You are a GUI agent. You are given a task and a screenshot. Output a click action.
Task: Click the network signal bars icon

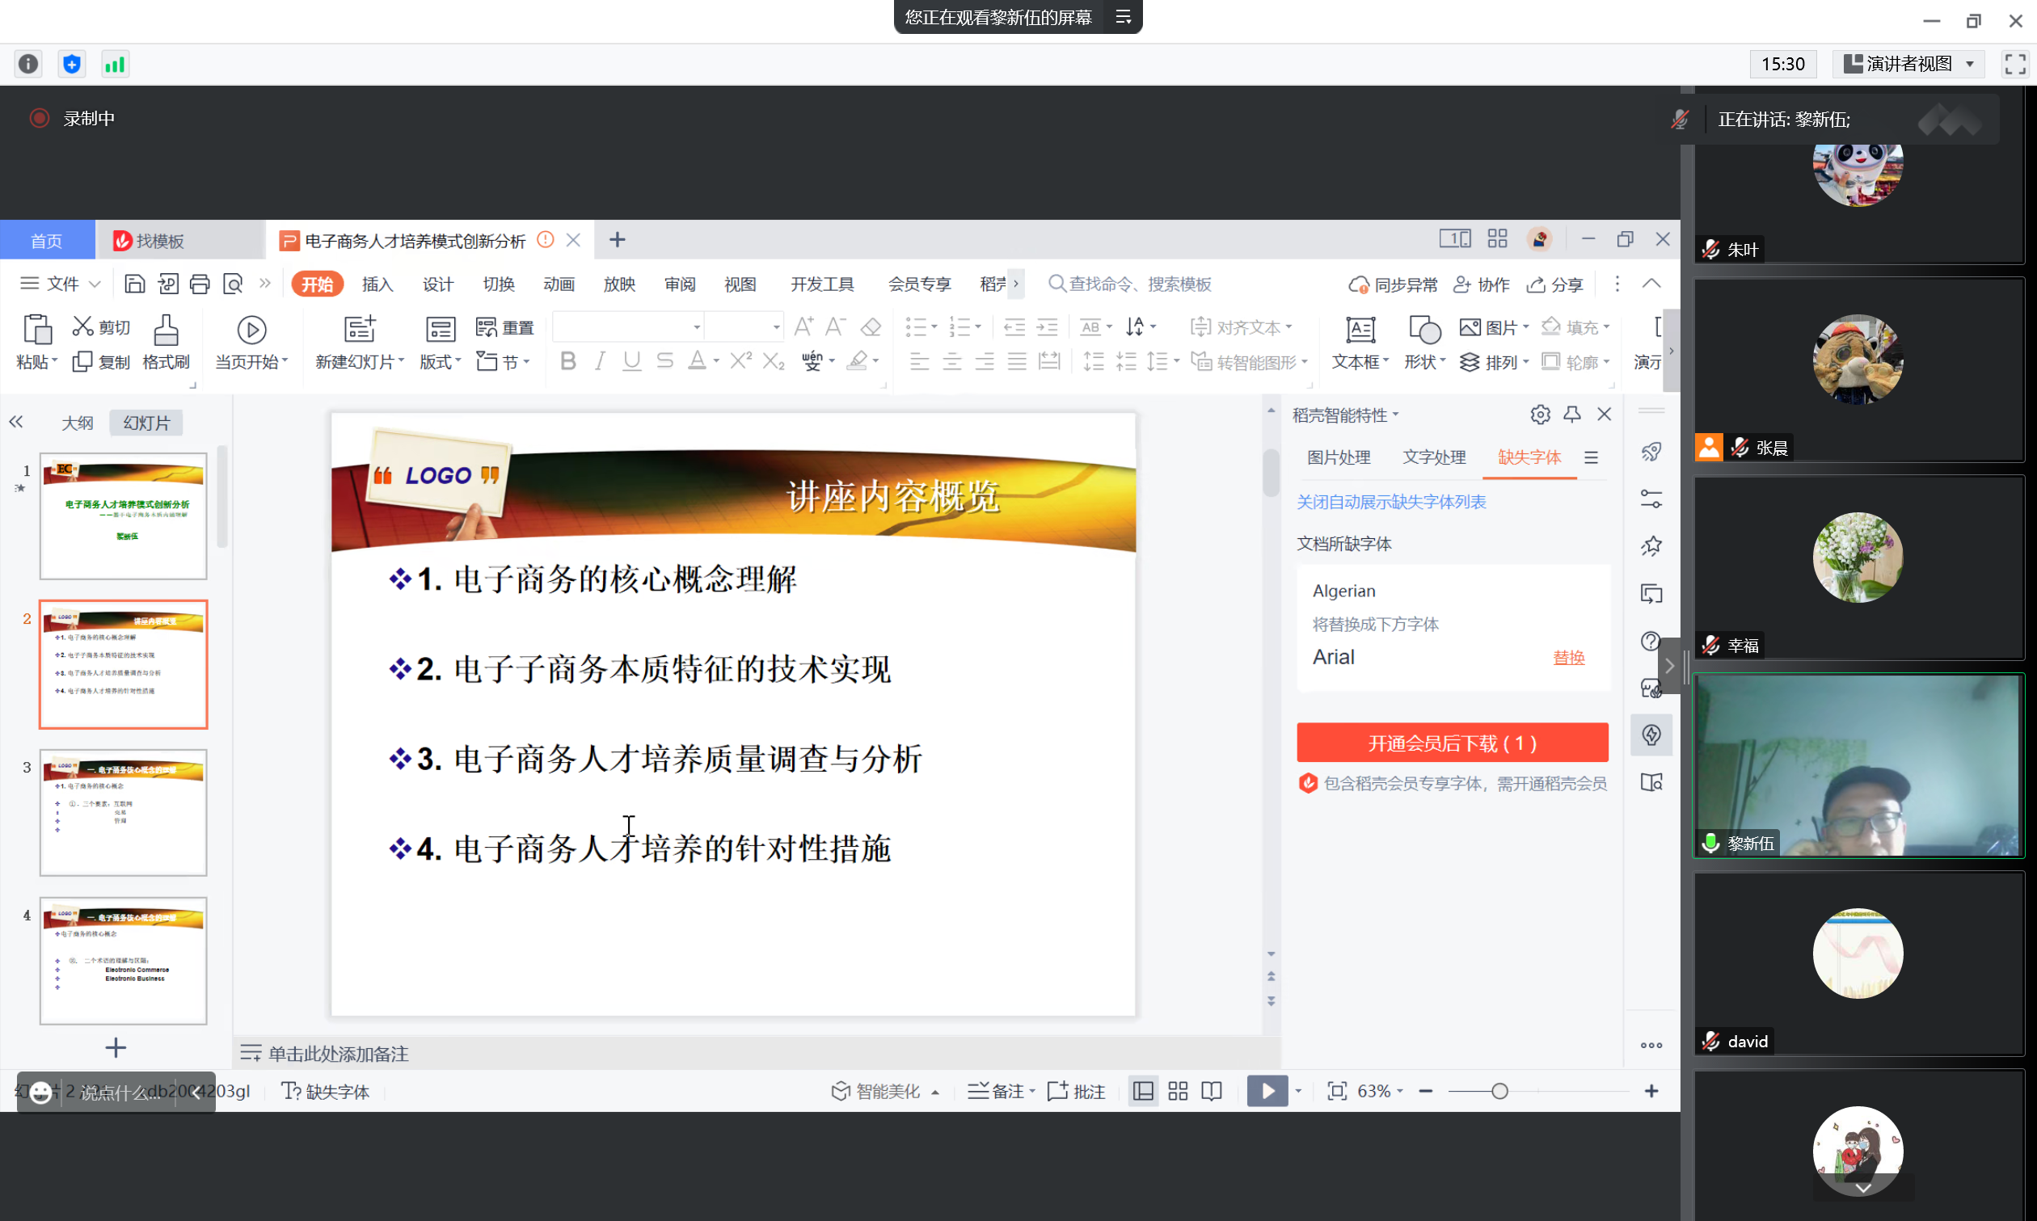pyautogui.click(x=116, y=64)
